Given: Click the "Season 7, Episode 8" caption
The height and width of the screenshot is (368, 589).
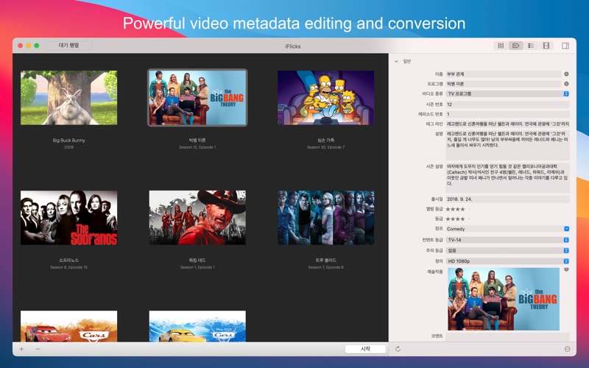Looking at the screenshot, I should (x=325, y=267).
